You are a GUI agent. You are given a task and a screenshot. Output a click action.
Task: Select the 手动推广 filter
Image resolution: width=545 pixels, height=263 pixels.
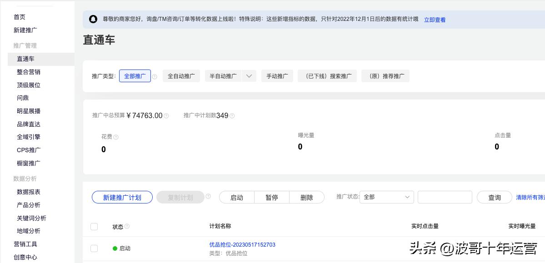pyautogui.click(x=277, y=76)
